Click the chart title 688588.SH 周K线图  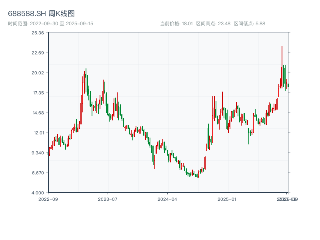point(41,14)
